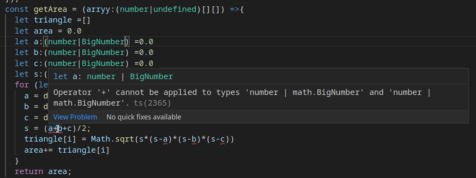Open the View Problem link

click(75, 117)
